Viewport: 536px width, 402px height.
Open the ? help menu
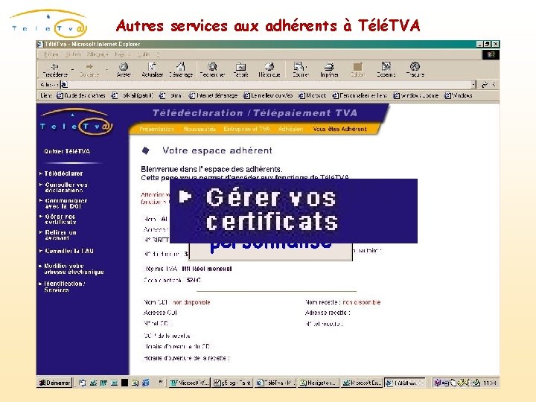click(x=158, y=54)
